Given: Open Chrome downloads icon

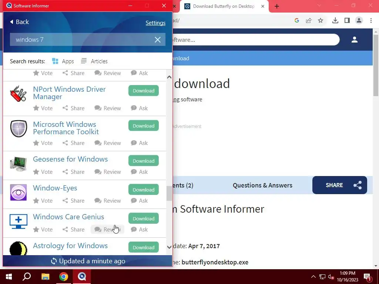Looking at the screenshot, I should pyautogui.click(x=335, y=21).
